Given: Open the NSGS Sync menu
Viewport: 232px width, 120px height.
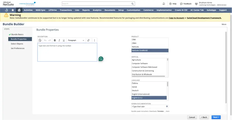Looking at the screenshot, I should click(41, 10).
